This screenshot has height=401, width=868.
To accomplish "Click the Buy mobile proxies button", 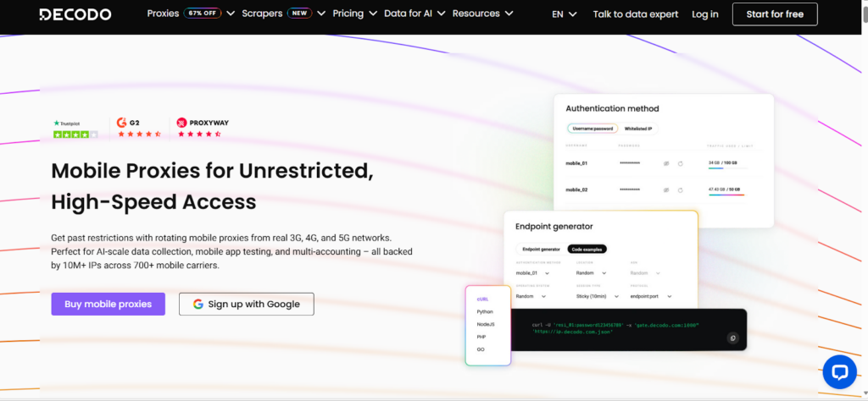I will tap(108, 305).
